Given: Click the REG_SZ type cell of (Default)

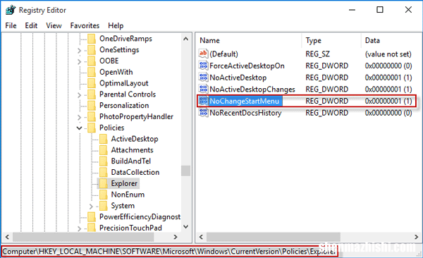Looking at the screenshot, I should coord(318,54).
